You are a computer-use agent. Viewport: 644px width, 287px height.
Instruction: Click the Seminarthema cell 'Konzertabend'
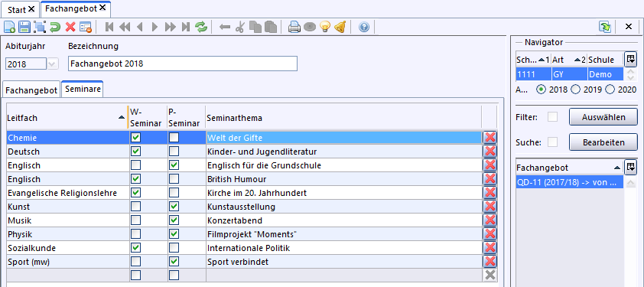point(343,220)
